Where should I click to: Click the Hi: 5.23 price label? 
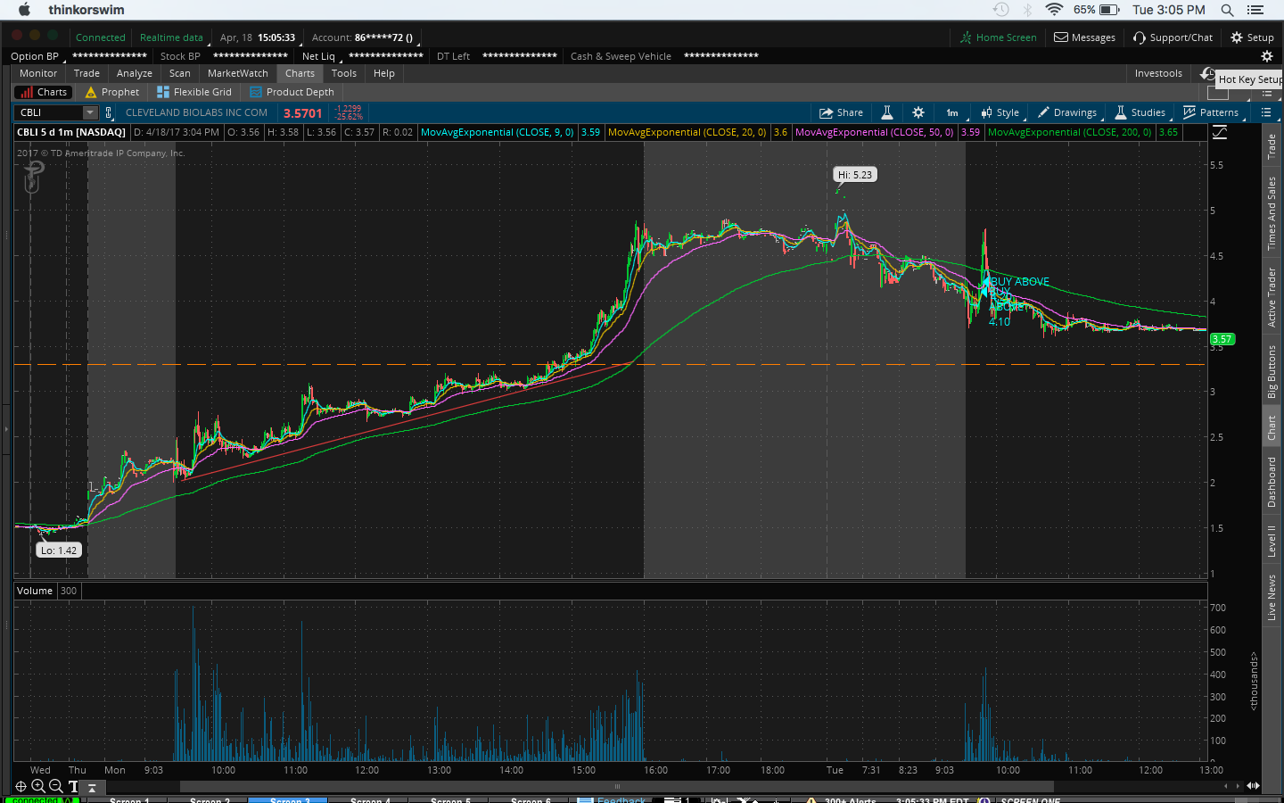click(855, 175)
